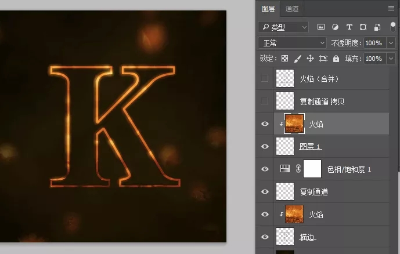Image resolution: width=400 pixels, height=254 pixels.
Task: Click the 色相/饱和度 adjustment icon
Action: click(284, 169)
